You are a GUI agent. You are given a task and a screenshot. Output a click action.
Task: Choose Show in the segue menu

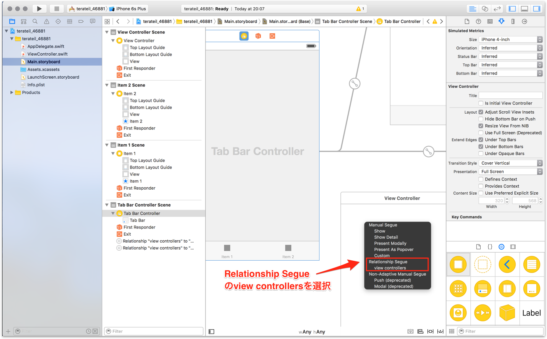point(379,231)
